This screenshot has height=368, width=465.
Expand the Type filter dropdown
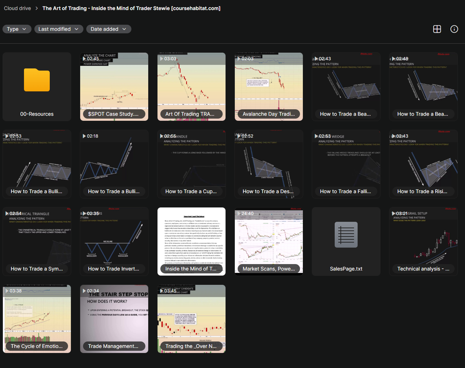[x=17, y=29]
